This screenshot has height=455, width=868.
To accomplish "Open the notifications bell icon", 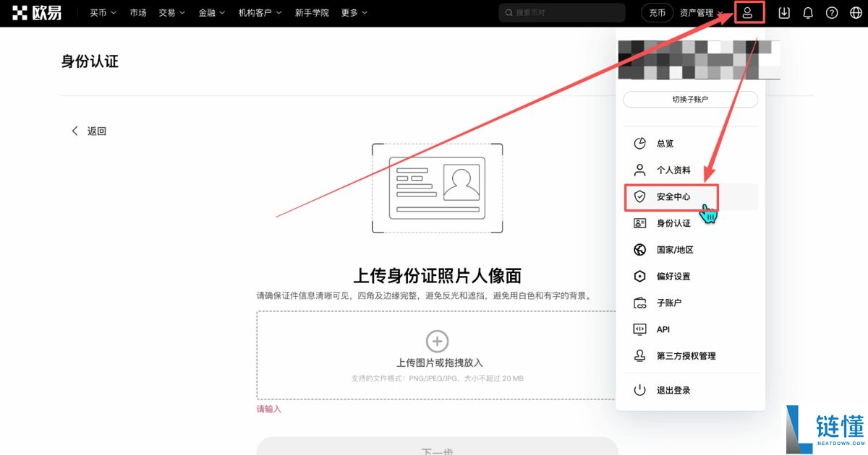I will (x=807, y=12).
